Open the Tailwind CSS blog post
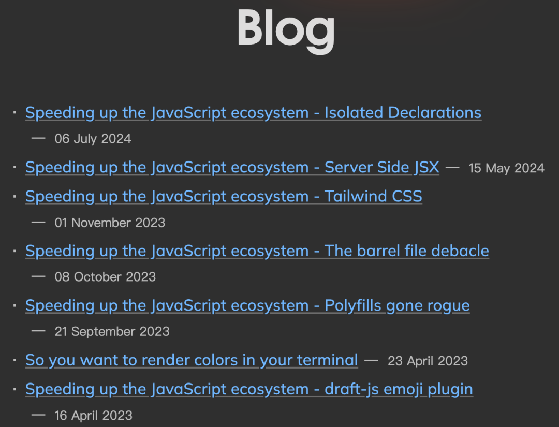 tap(224, 197)
